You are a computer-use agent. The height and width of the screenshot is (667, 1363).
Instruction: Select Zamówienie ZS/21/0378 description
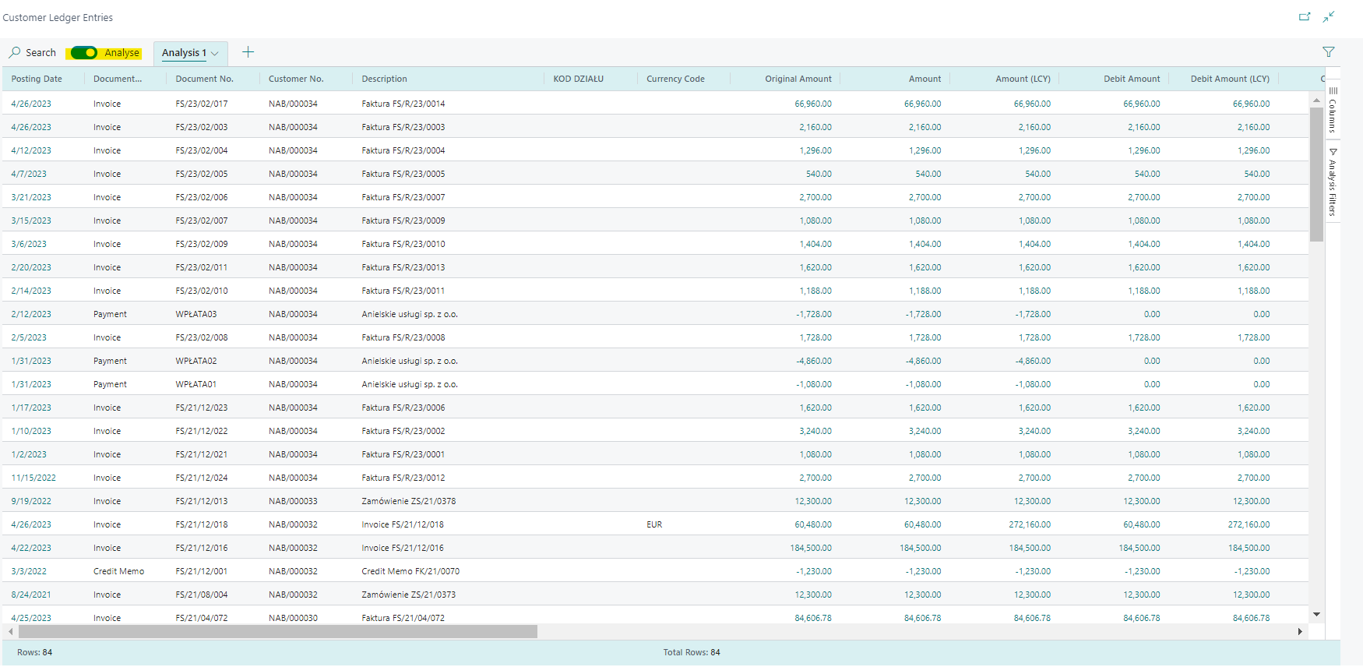[409, 501]
